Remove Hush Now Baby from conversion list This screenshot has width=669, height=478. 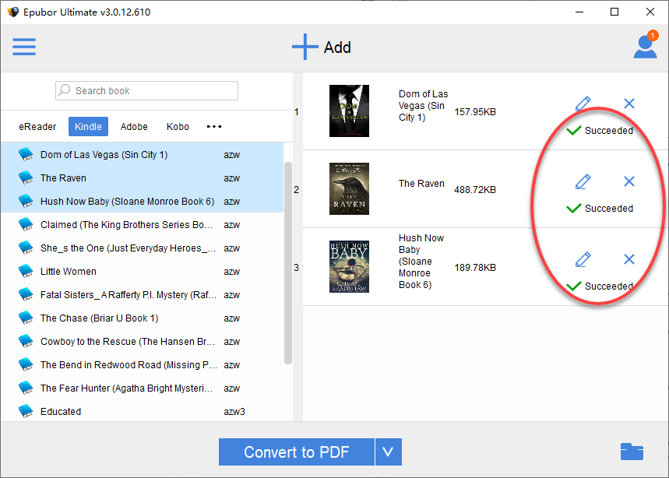629,260
